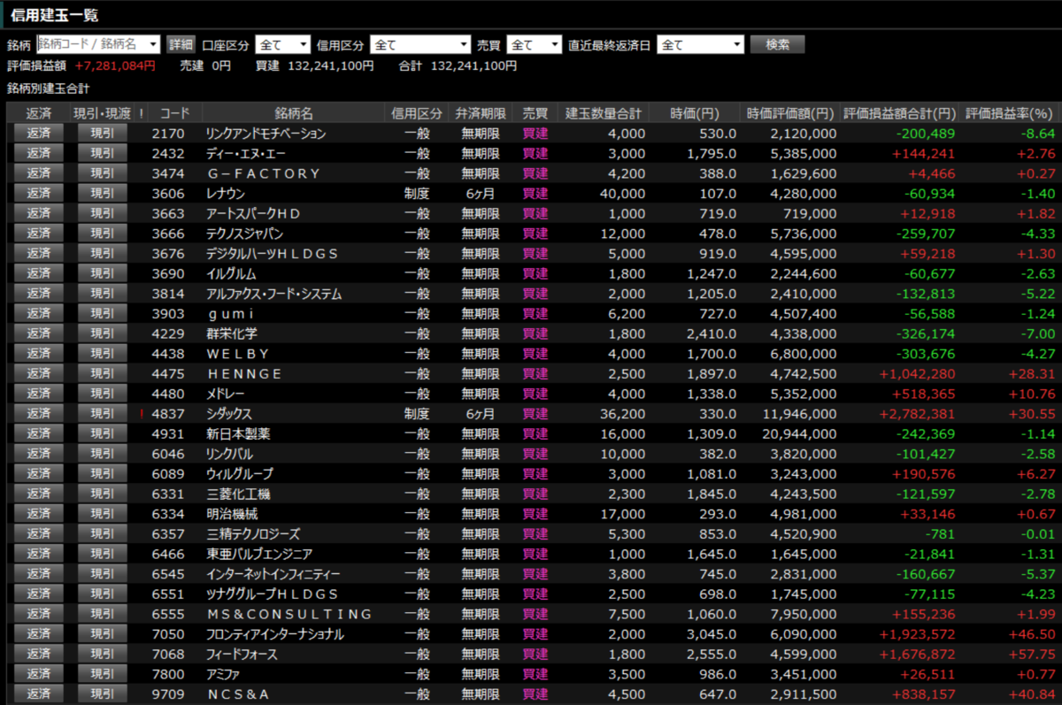Click the 詳細 button
Image resolution: width=1062 pixels, height=705 pixels.
click(x=181, y=44)
